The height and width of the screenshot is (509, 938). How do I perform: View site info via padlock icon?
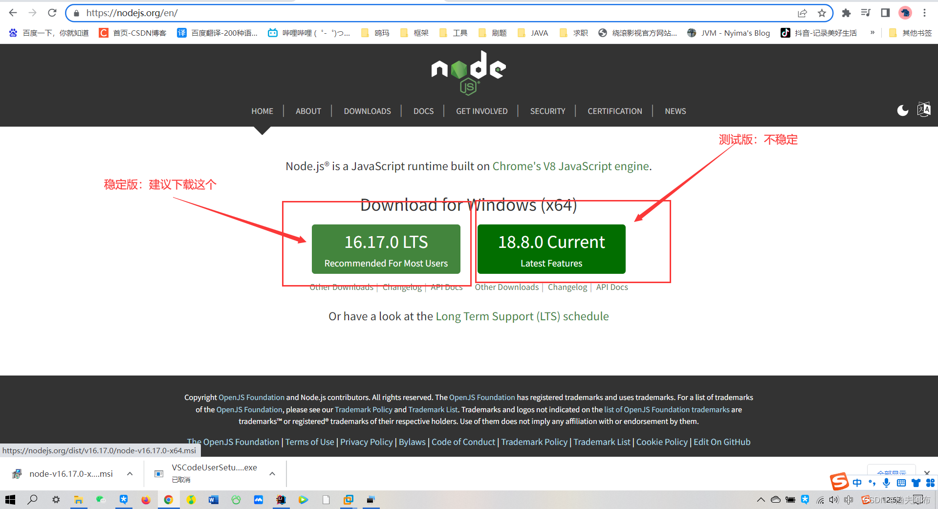[x=76, y=13]
